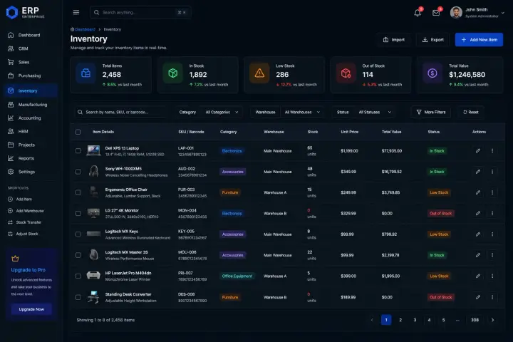Click Upgrade Now button
This screenshot has width=513, height=342.
pyautogui.click(x=31, y=309)
